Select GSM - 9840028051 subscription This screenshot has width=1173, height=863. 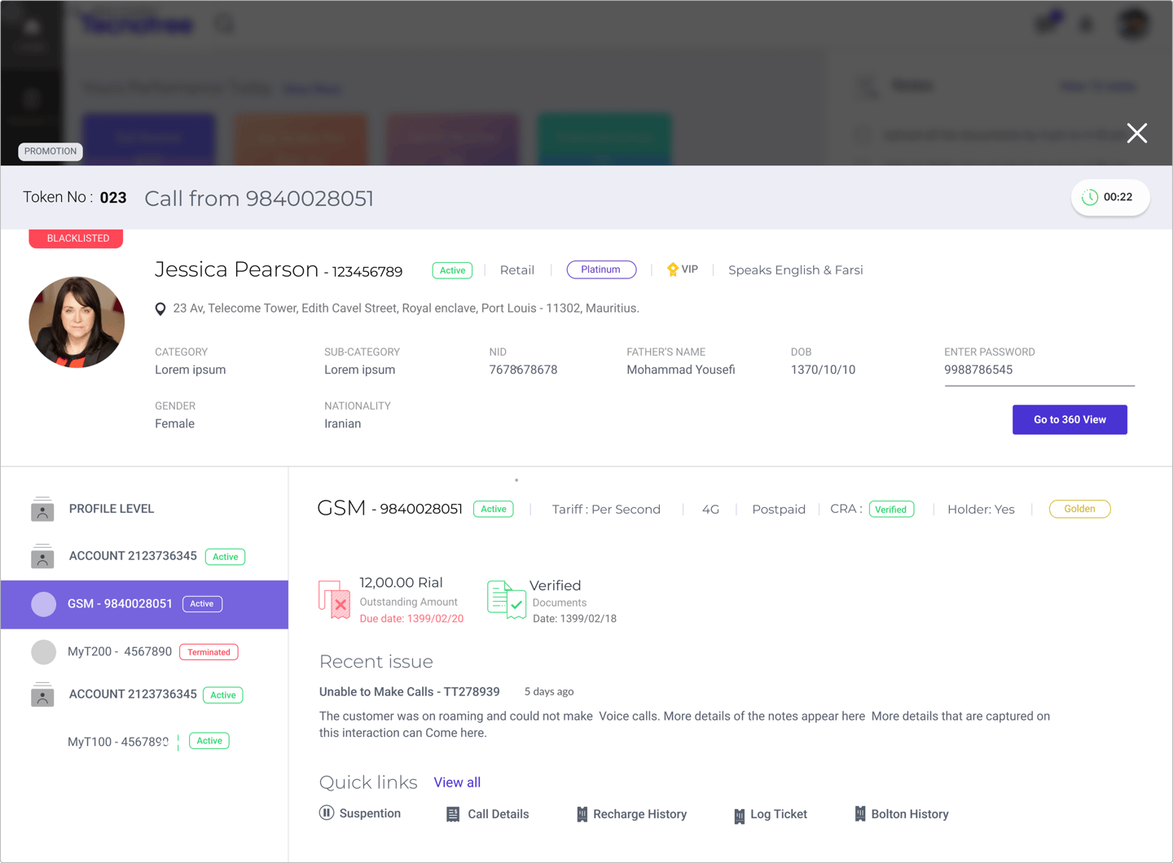[x=120, y=604]
